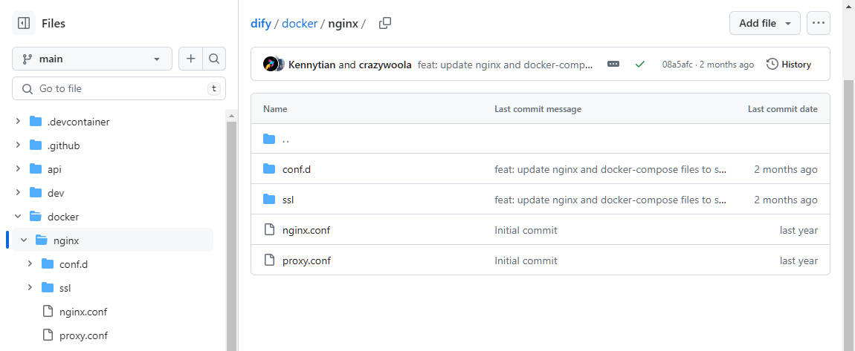
Task: Click the api folder icon in tree
Action: click(x=36, y=168)
